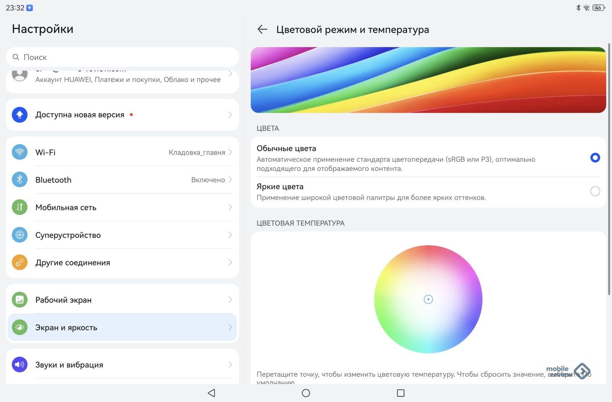Tap the center point of the color temperature wheel
612x402 pixels.
tap(428, 299)
